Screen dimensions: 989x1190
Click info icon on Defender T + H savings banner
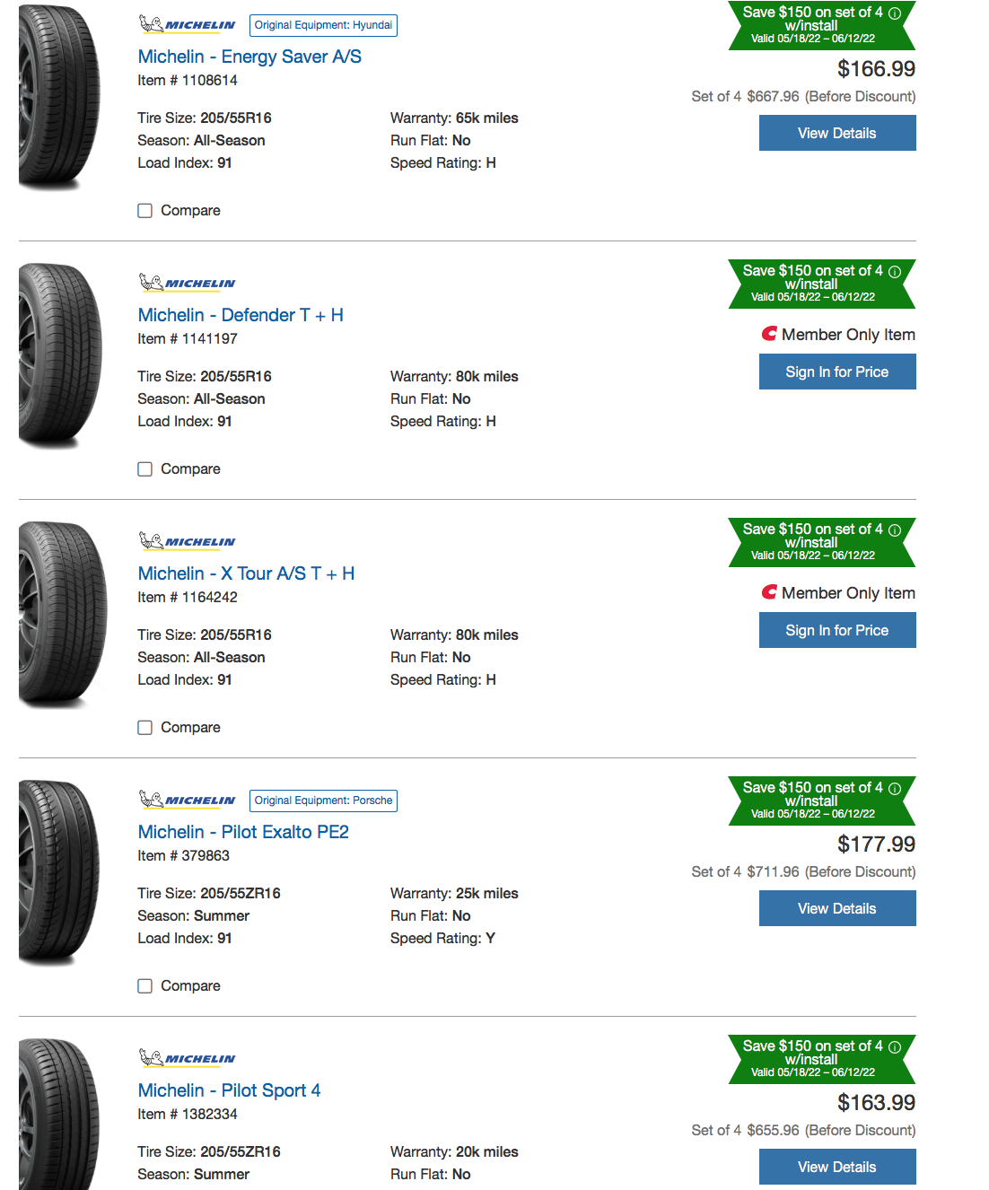(x=895, y=272)
